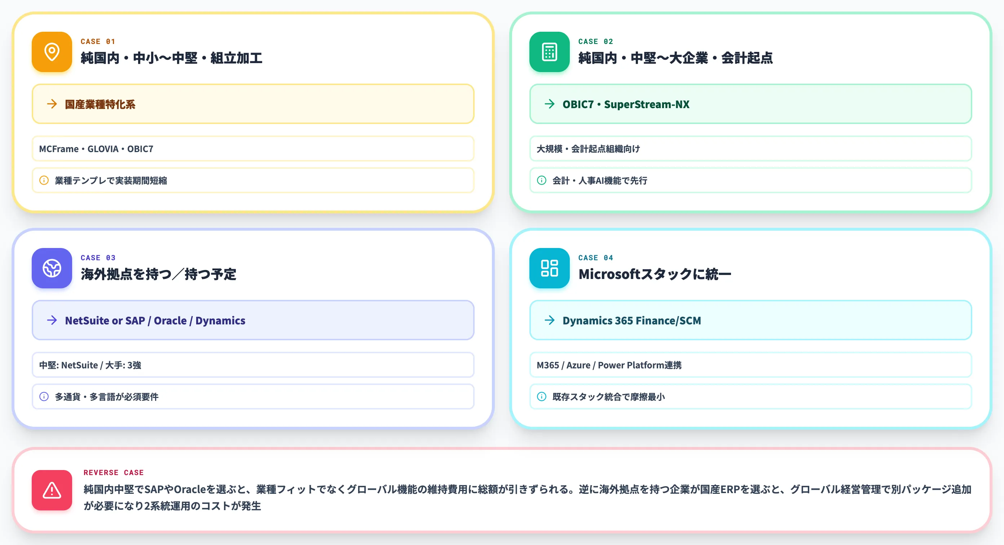Image resolution: width=1004 pixels, height=545 pixels.
Task: Click the Reverse Case paragraph about SAPやOracle
Action: 527,497
